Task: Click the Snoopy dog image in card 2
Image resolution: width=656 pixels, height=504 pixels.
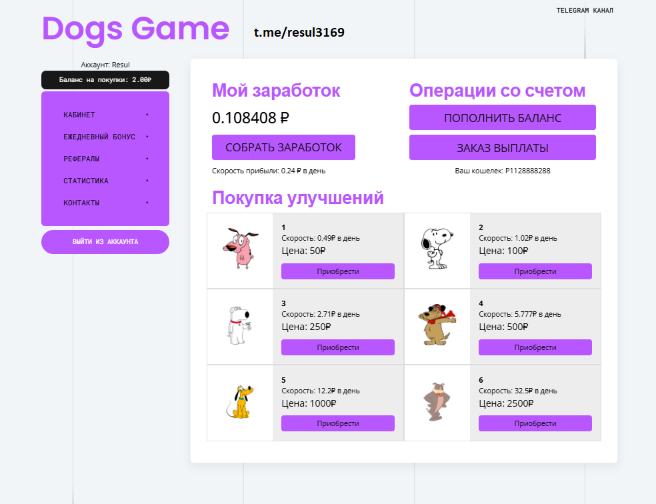Action: coord(437,249)
